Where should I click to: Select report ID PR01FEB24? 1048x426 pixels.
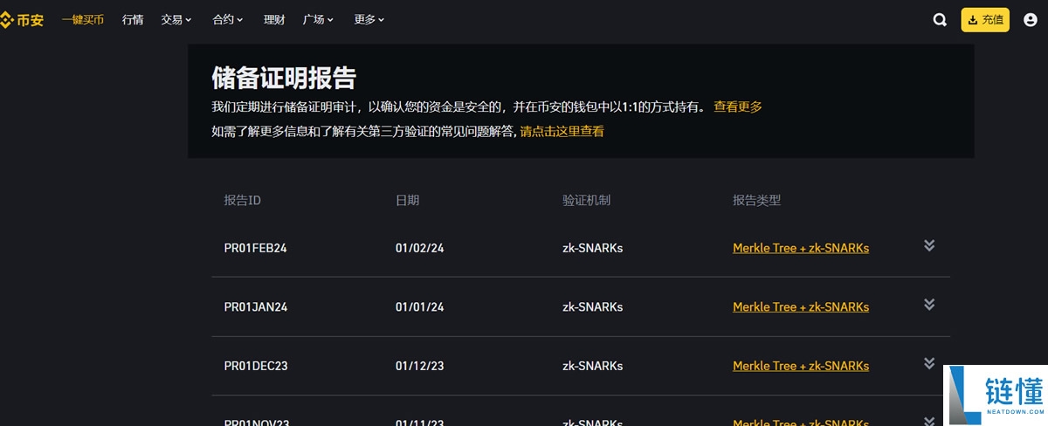(x=256, y=248)
